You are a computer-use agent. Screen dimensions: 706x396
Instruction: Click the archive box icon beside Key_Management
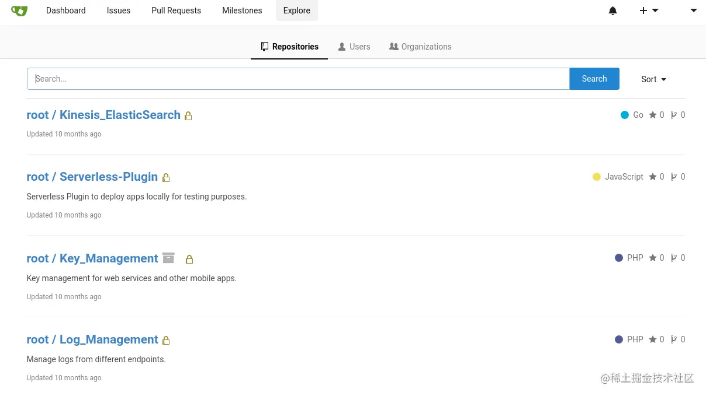(x=169, y=258)
